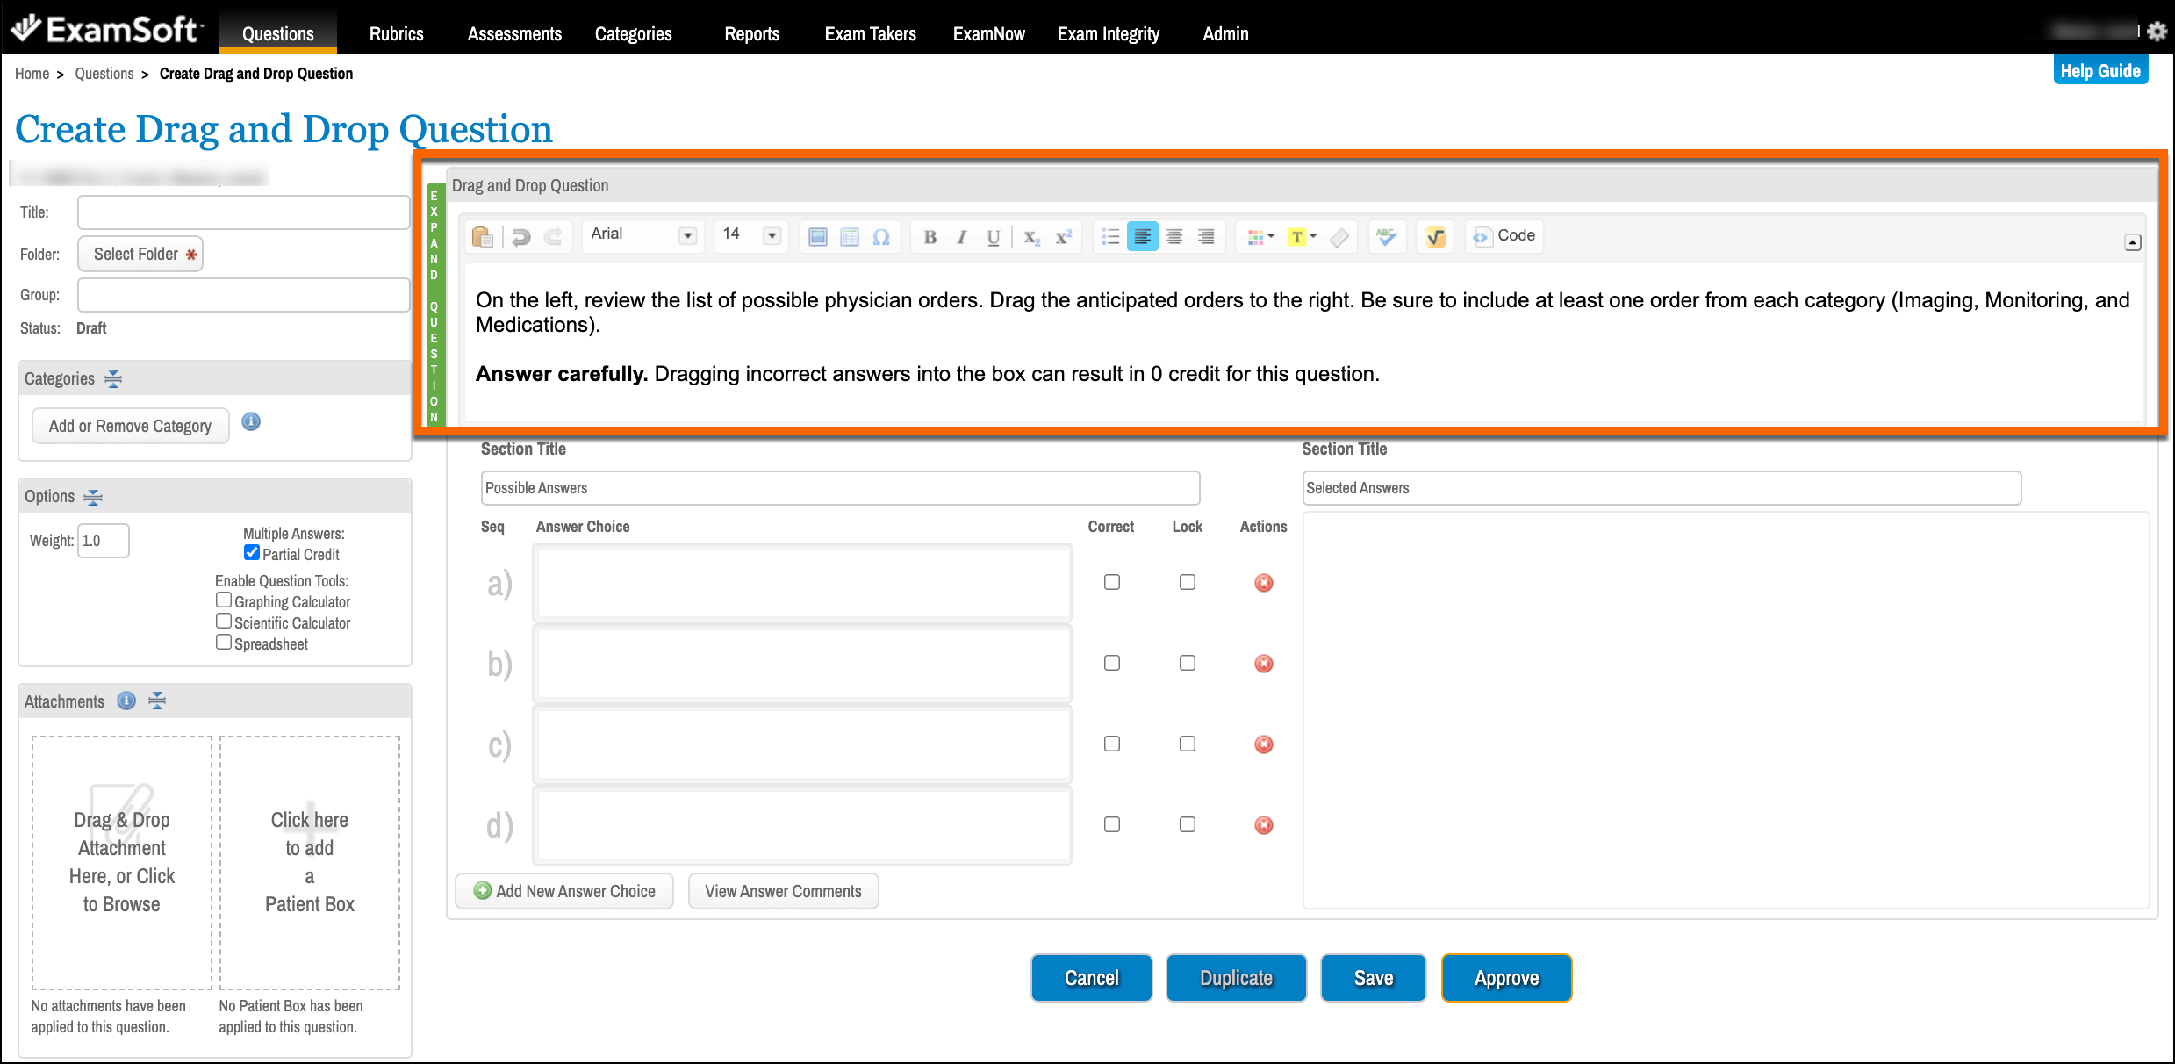
Task: Open the Help Guide
Action: tap(2100, 70)
